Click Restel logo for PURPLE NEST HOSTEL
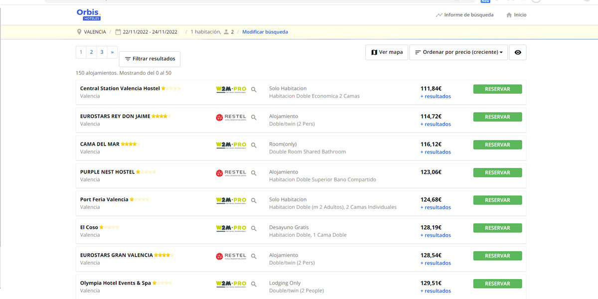The height and width of the screenshot is (299, 598). click(231, 173)
